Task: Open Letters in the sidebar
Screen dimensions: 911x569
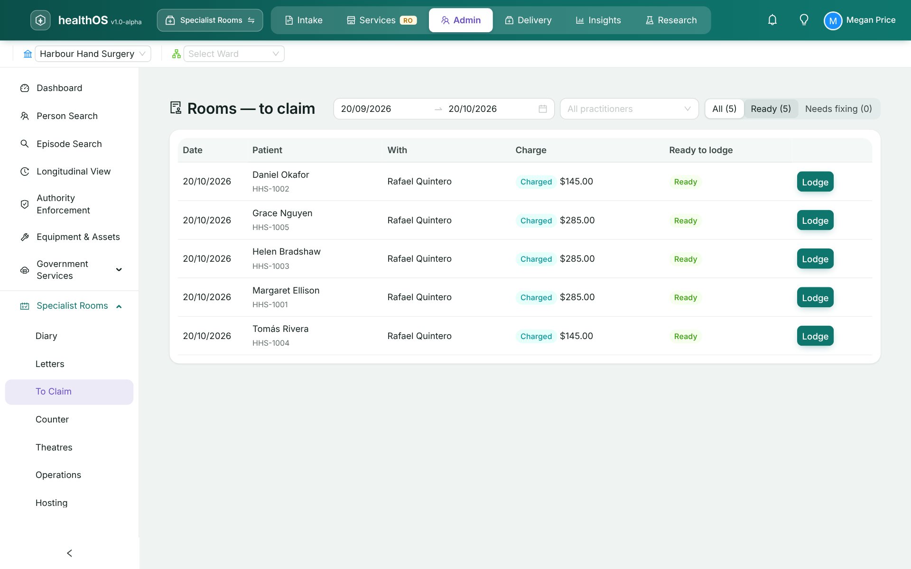Action: point(69,364)
